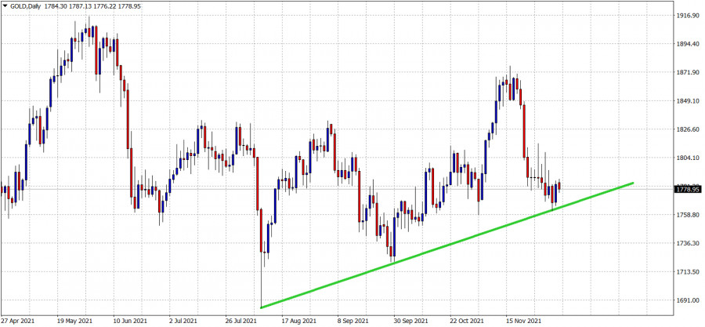Click the 22 Oct 2021 date label
Image resolution: width=705 pixels, height=327 pixels.
[x=467, y=322]
